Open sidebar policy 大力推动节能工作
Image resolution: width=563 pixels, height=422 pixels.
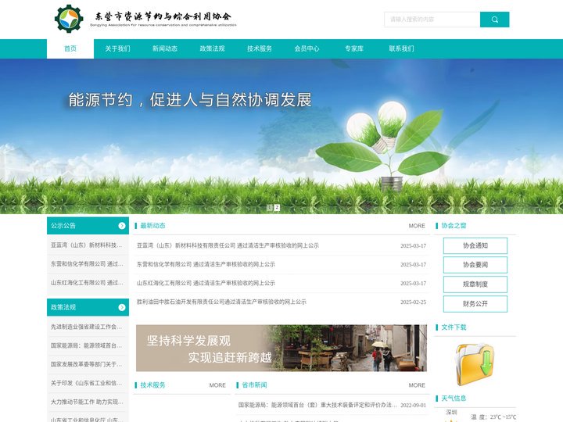pyautogui.click(x=87, y=402)
